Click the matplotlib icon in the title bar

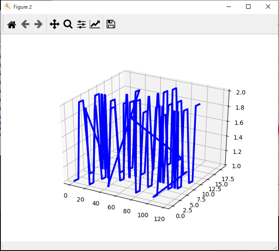8,7
